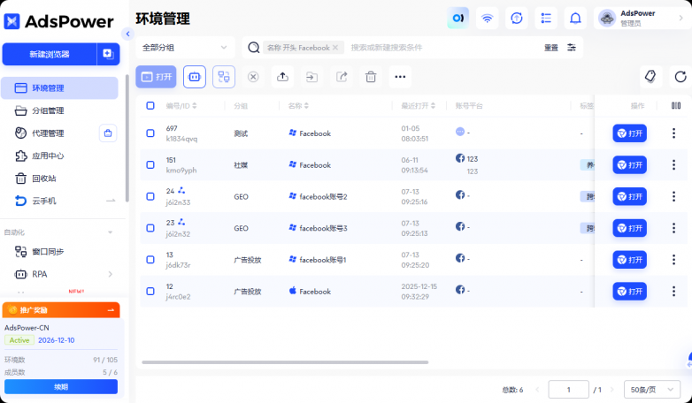Open 代理管理 in the sidebar
692x403 pixels.
click(x=49, y=133)
